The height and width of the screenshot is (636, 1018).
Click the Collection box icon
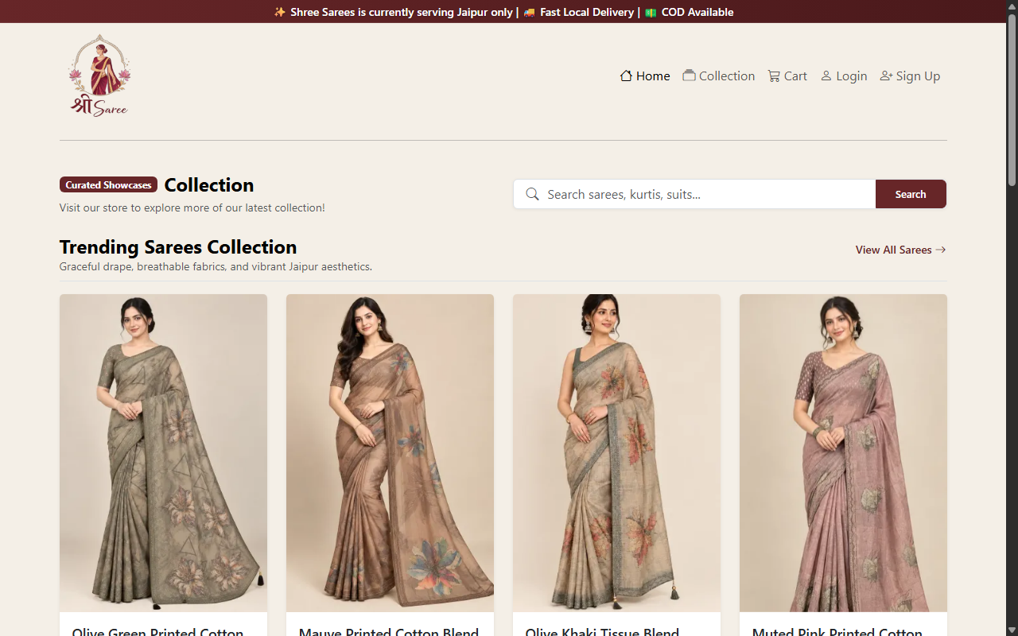point(689,76)
